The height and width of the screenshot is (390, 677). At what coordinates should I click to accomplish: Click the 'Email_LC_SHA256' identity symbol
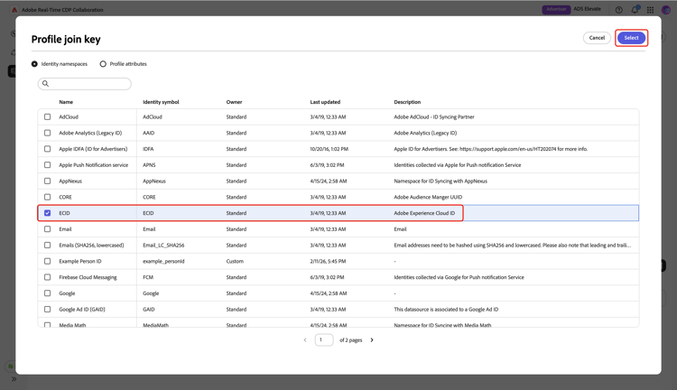coord(163,246)
